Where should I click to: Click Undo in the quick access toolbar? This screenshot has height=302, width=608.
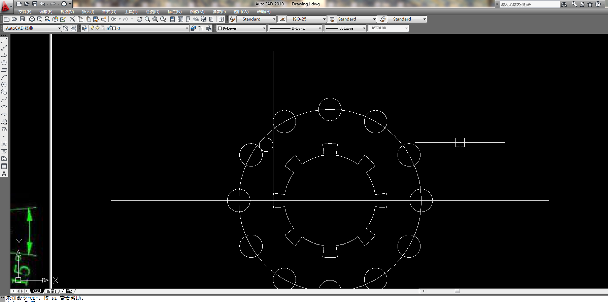point(42,4)
